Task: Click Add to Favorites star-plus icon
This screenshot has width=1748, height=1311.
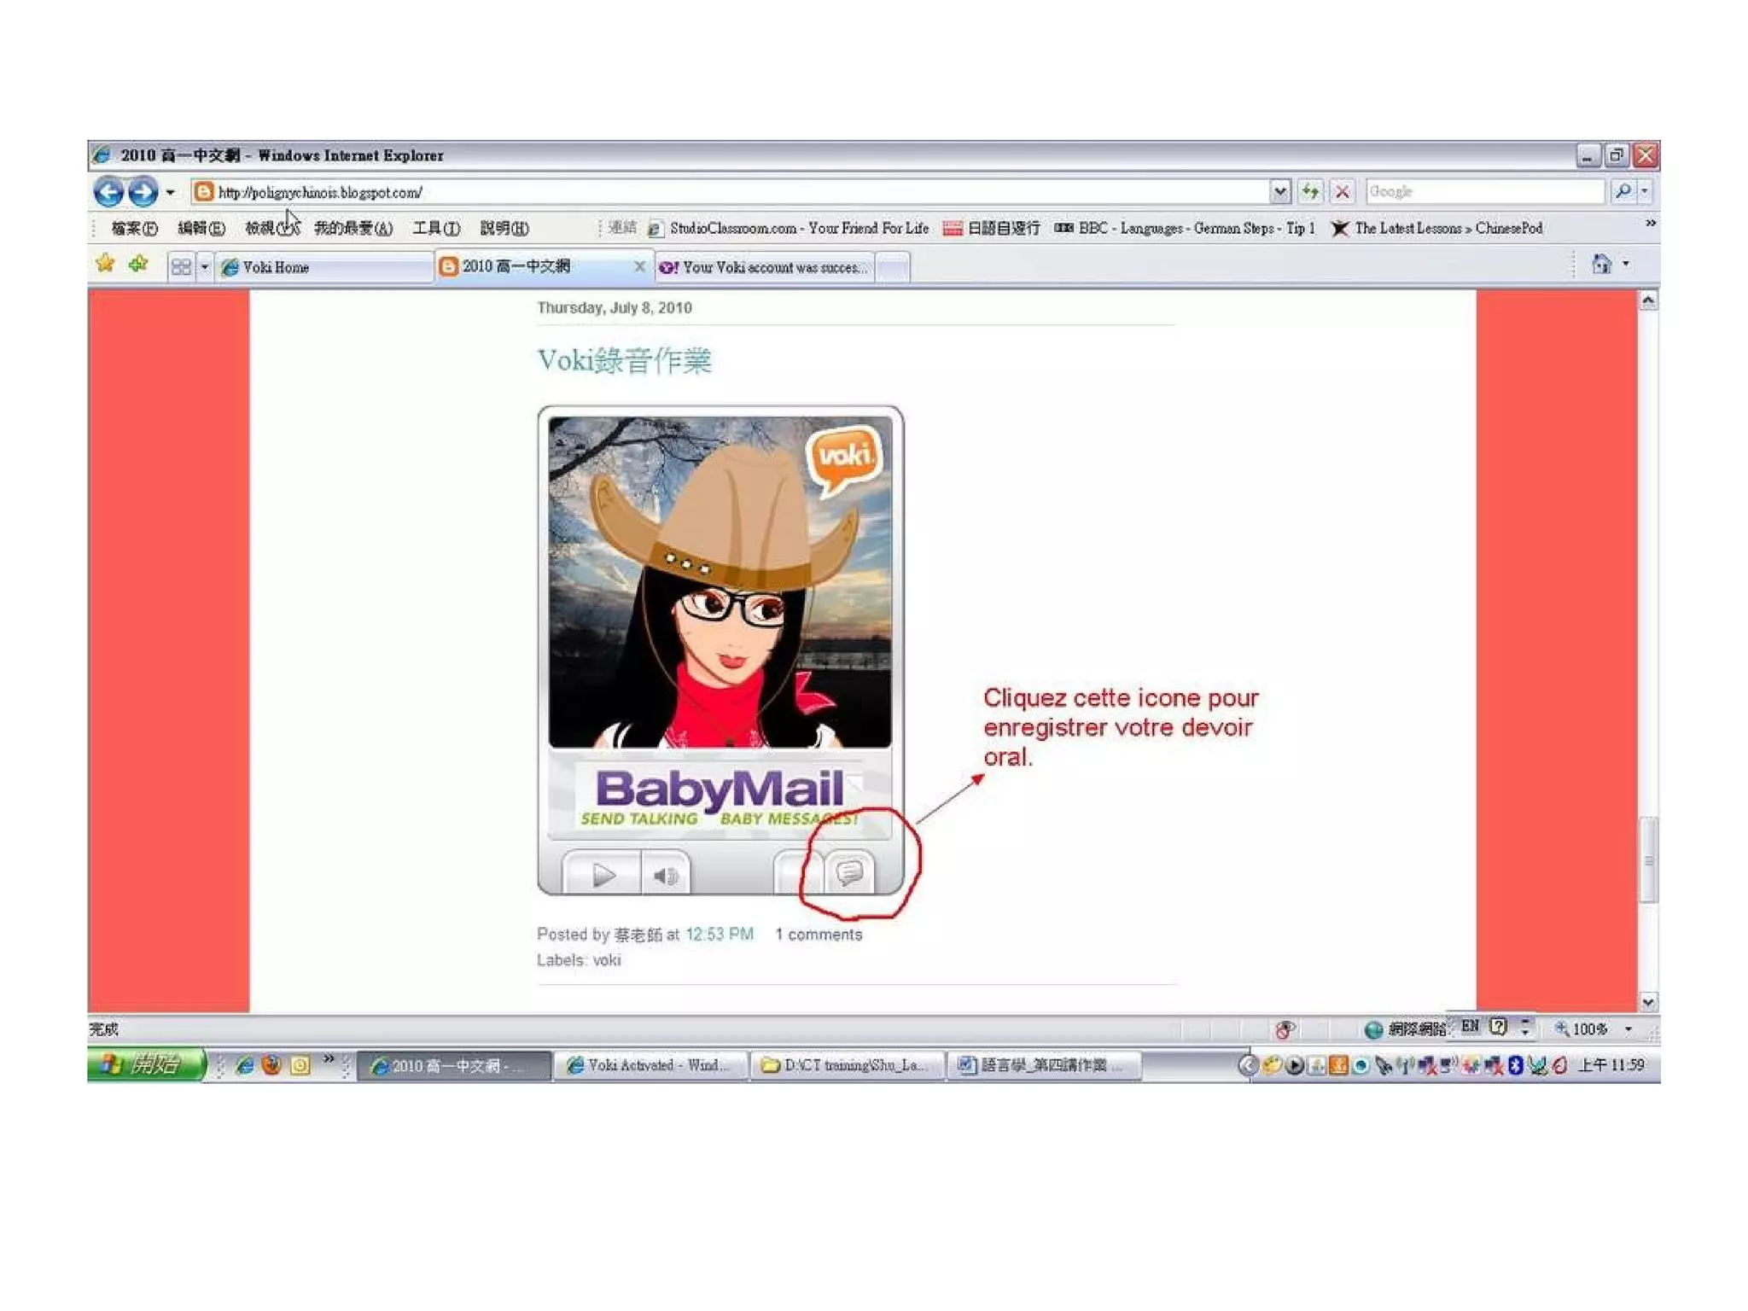Action: [x=138, y=265]
